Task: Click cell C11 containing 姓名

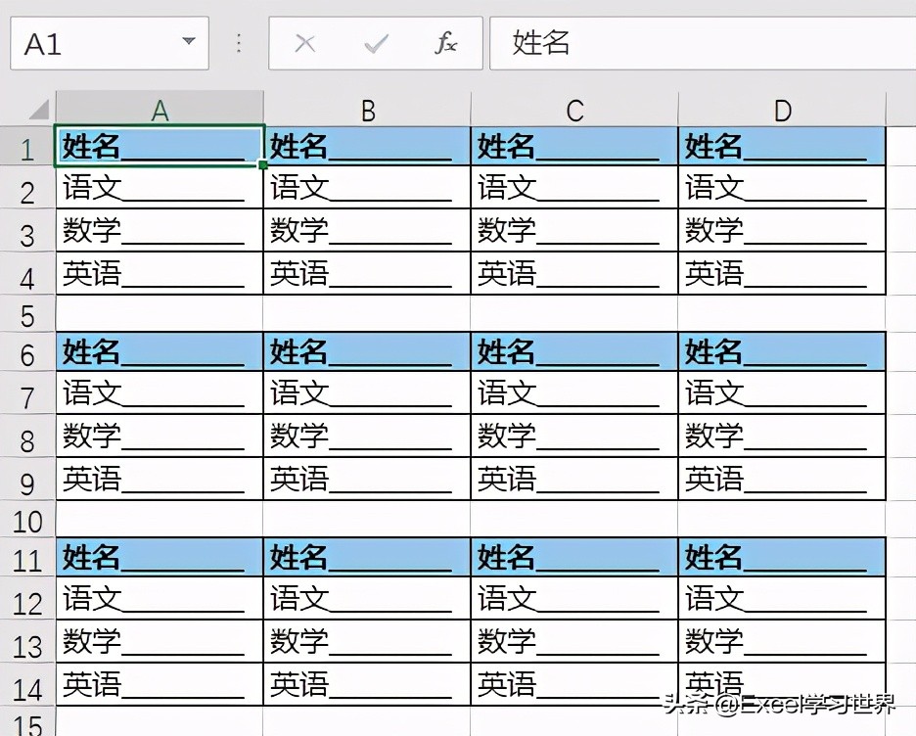Action: click(x=574, y=557)
